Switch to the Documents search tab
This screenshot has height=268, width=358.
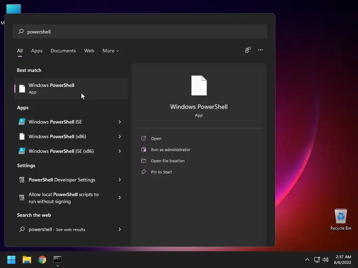[x=63, y=51]
